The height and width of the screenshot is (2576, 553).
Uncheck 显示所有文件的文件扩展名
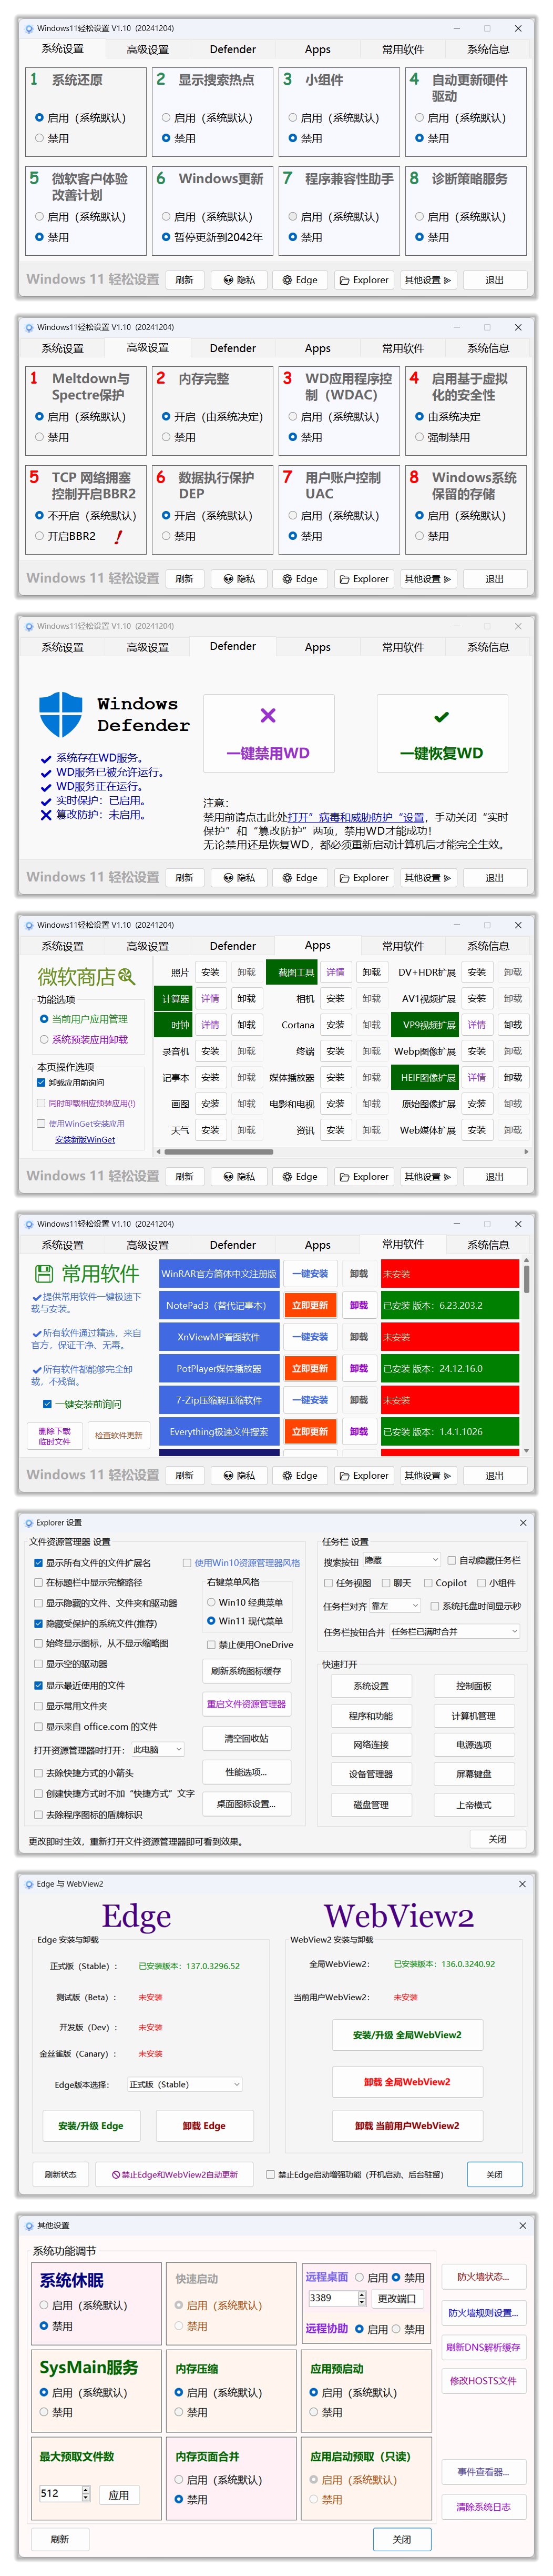(93, 1562)
